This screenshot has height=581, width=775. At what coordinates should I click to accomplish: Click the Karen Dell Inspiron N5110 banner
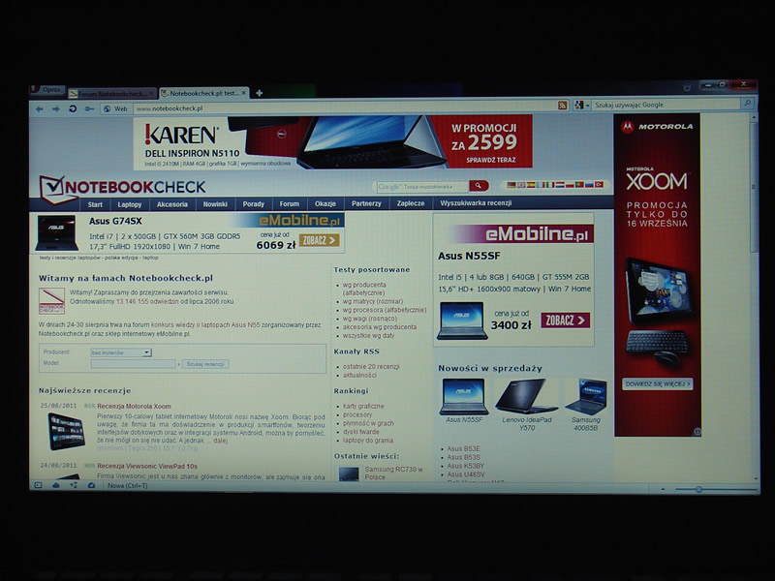coord(332,142)
